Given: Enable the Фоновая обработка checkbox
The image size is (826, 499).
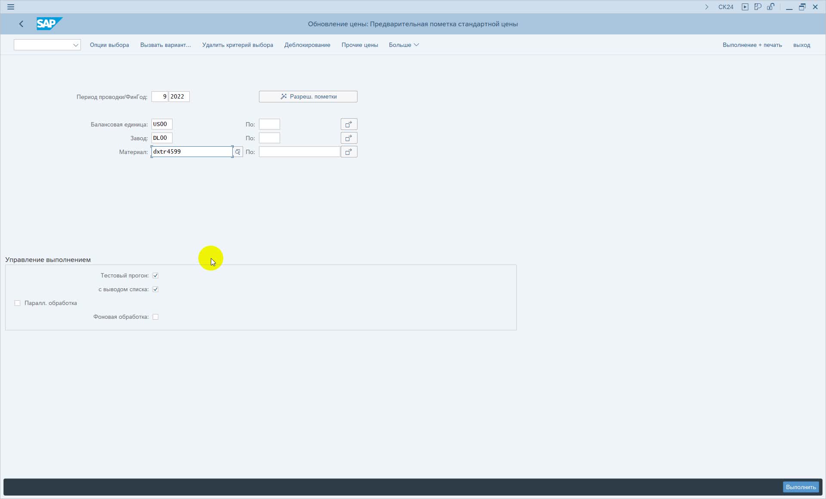Looking at the screenshot, I should pos(155,317).
